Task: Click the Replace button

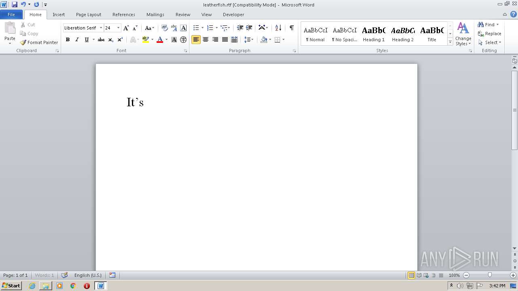Action: pos(489,34)
